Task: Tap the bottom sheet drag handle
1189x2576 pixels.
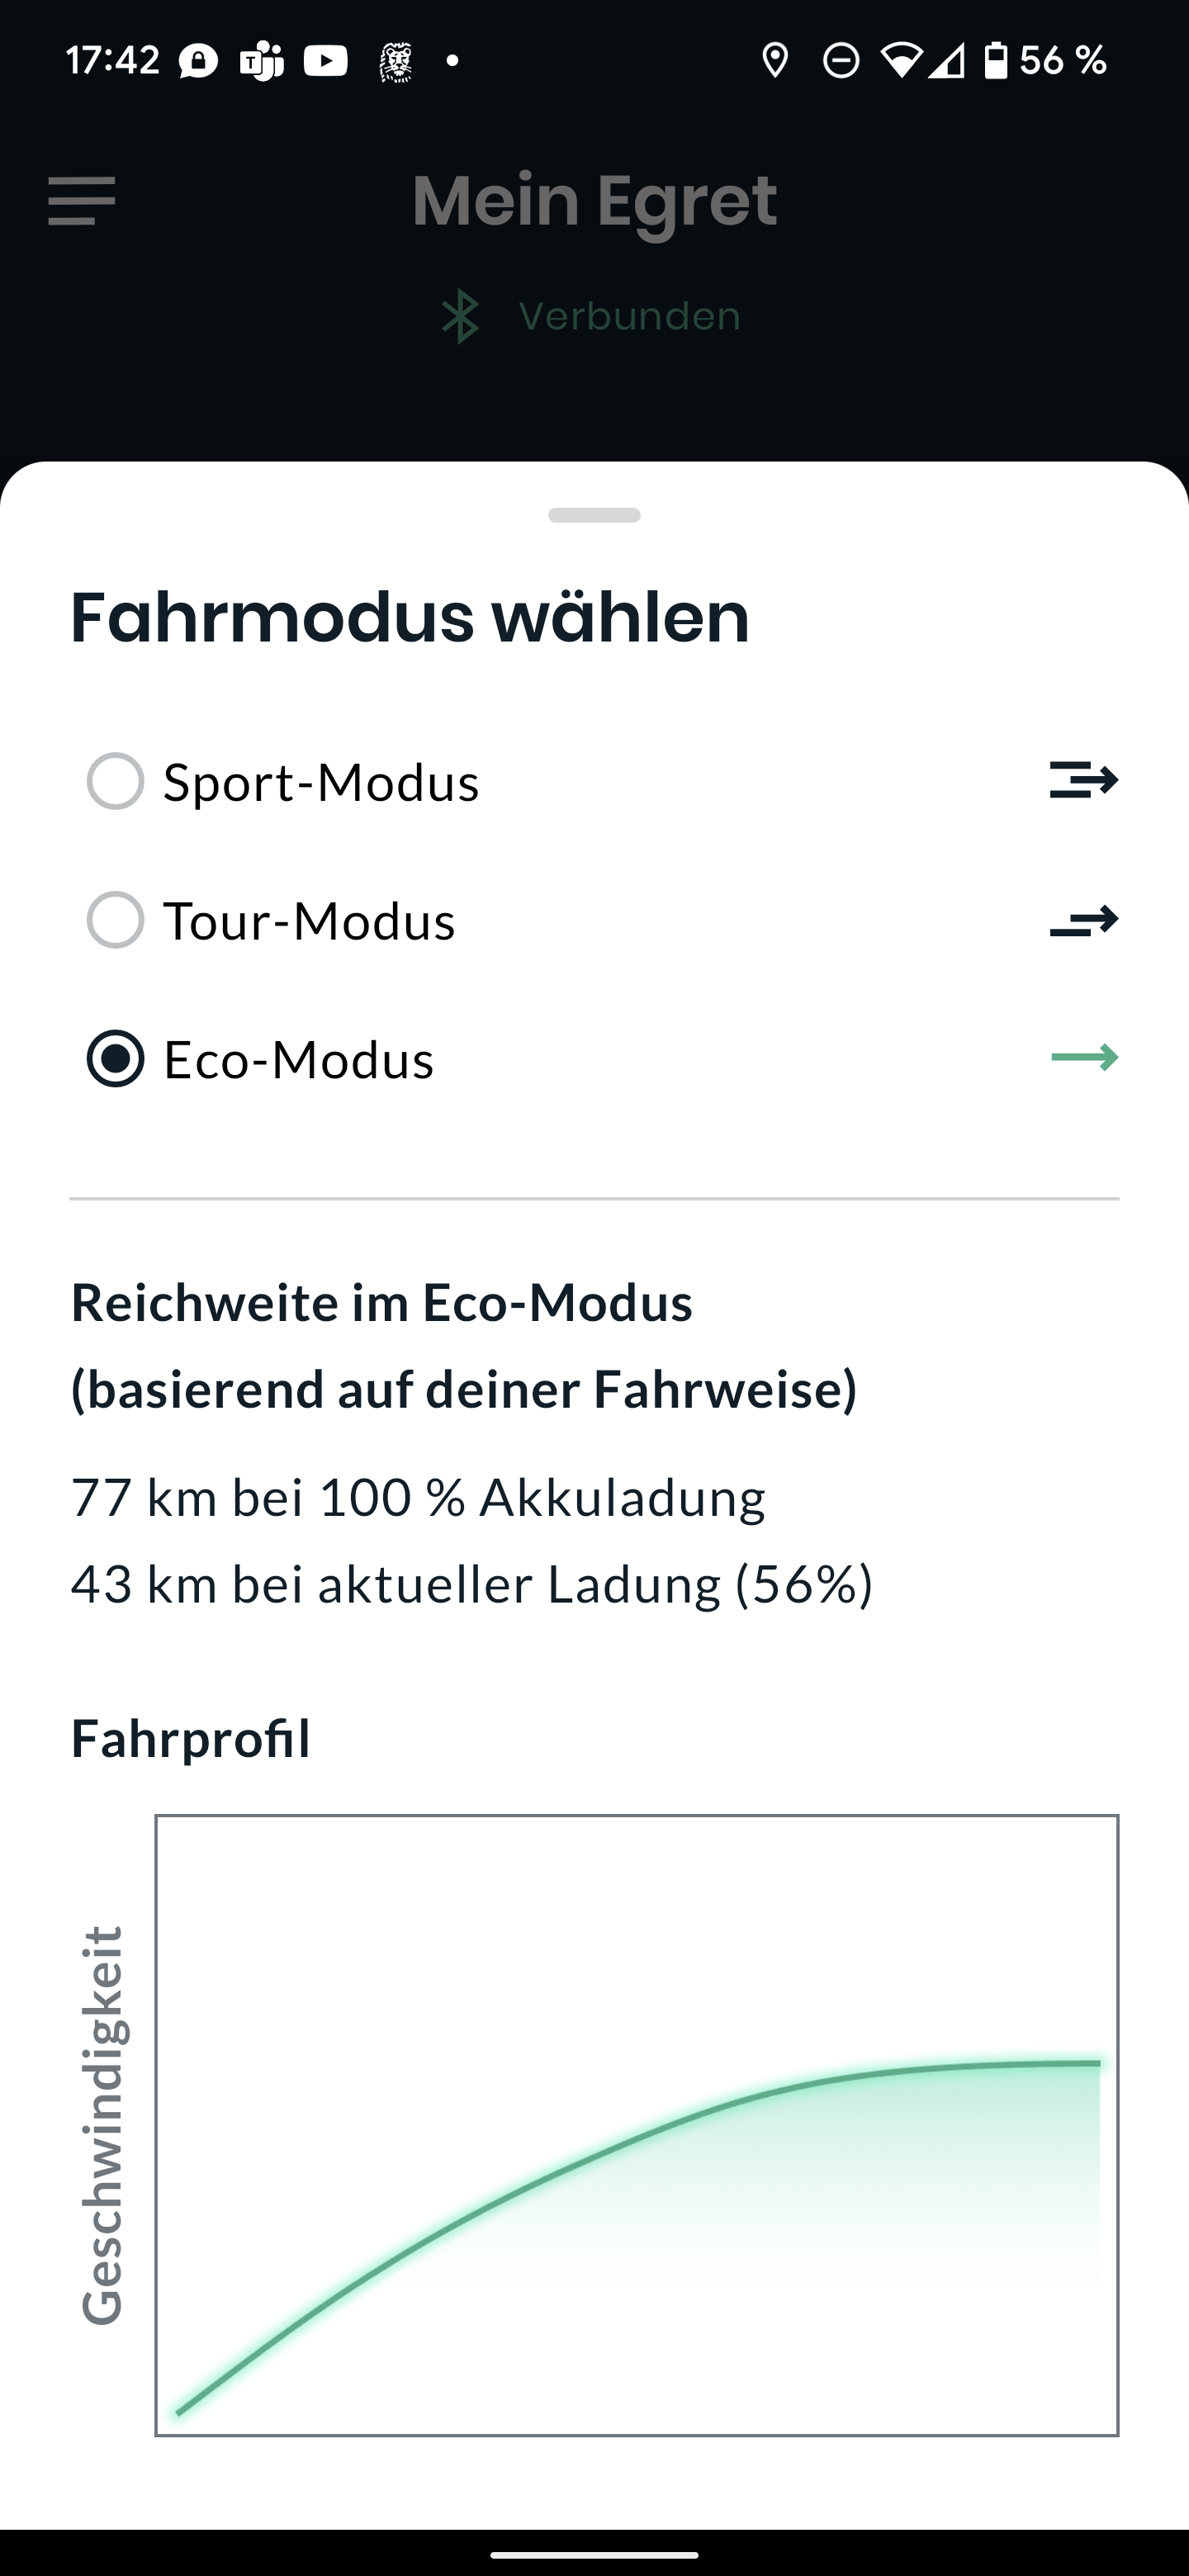Action: click(594, 515)
